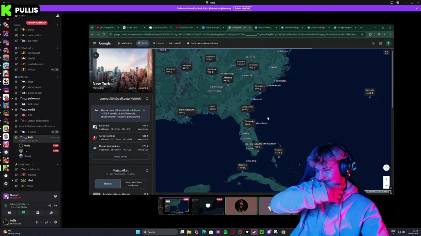Select Loma-asuntojen vuokraus toggle under Majapaikat
This screenshot has height=236, width=421.
(x=133, y=184)
